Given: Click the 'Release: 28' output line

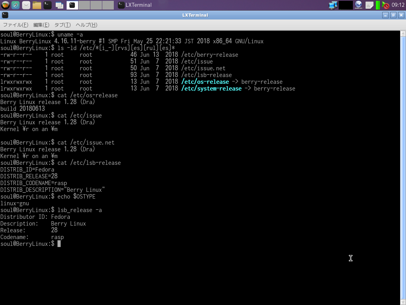Looking at the screenshot, I should pos(29,230).
